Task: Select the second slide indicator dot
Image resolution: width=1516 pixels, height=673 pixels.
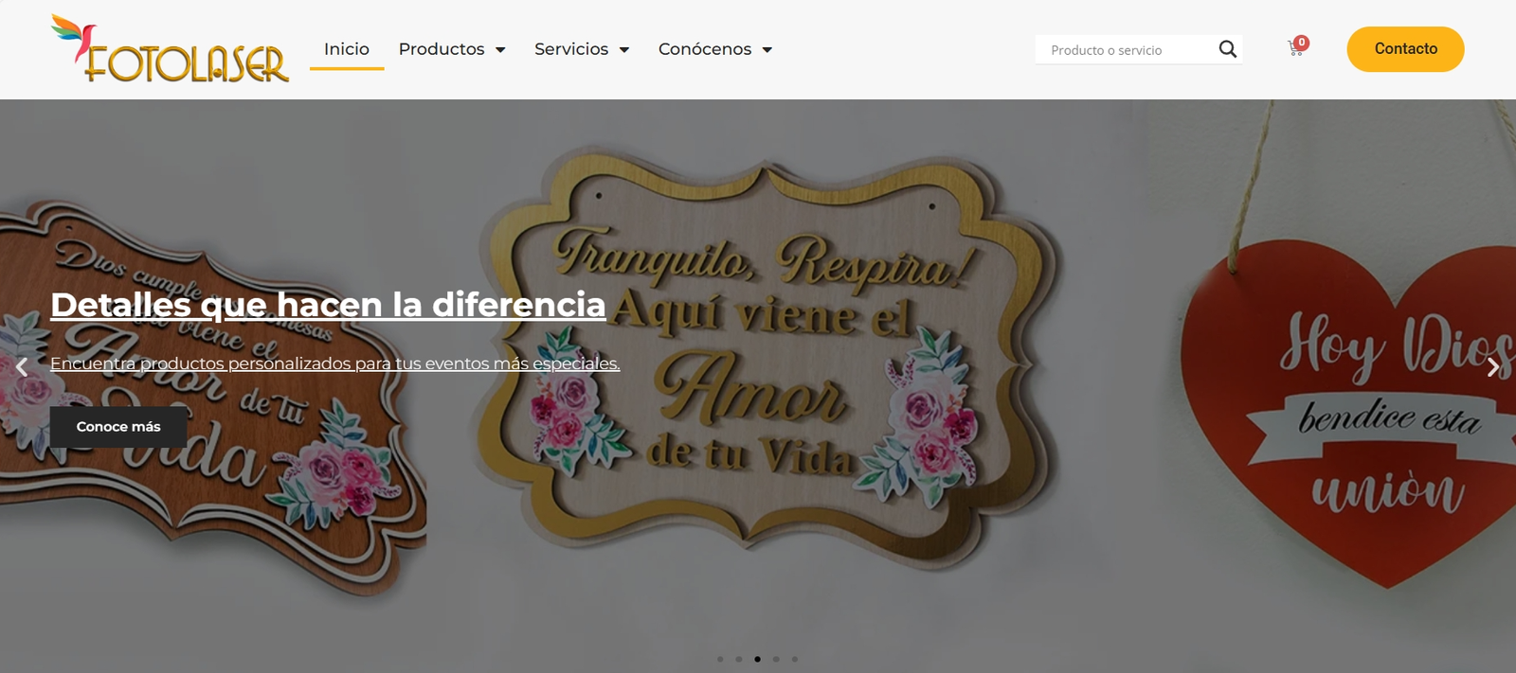Action: coord(739,659)
